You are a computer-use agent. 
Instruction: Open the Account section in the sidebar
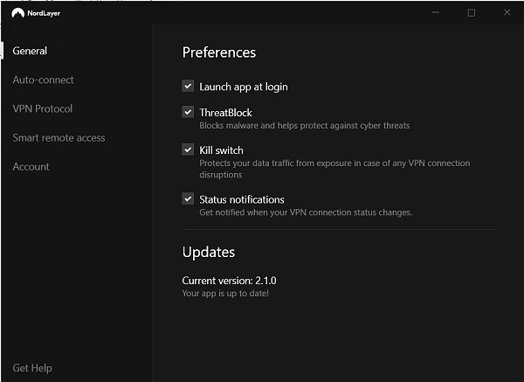(31, 166)
